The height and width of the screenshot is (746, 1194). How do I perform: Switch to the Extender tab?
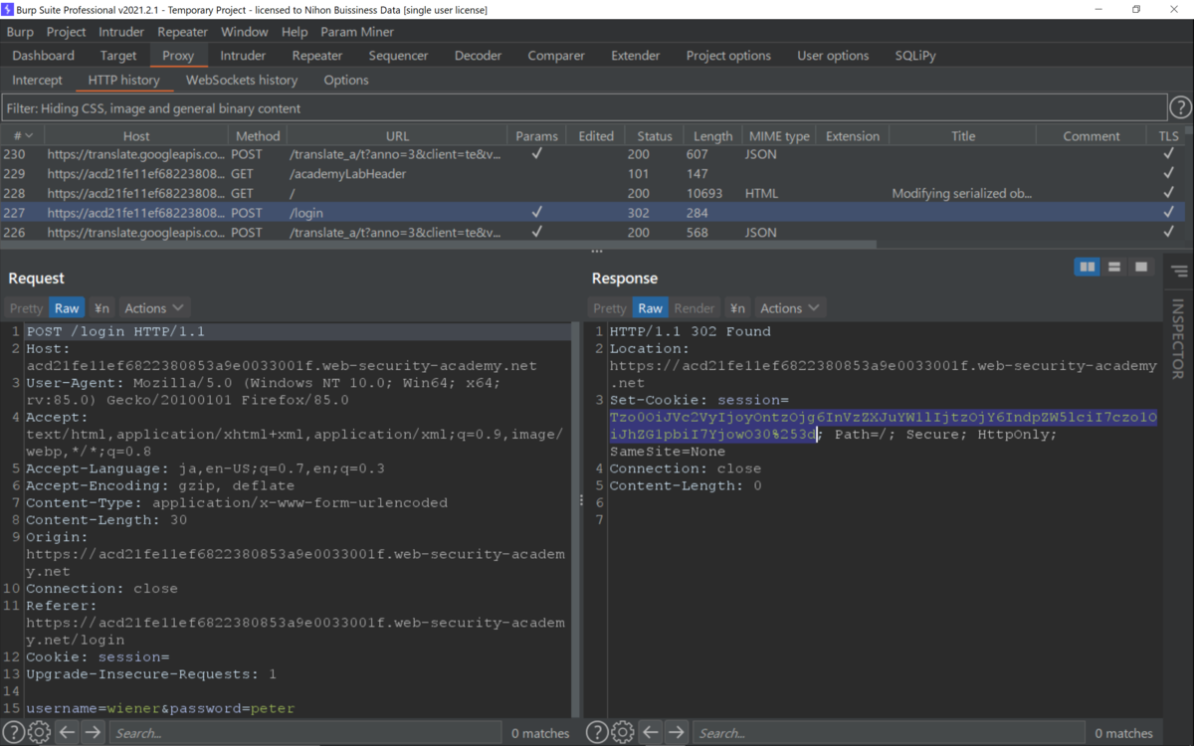click(636, 56)
